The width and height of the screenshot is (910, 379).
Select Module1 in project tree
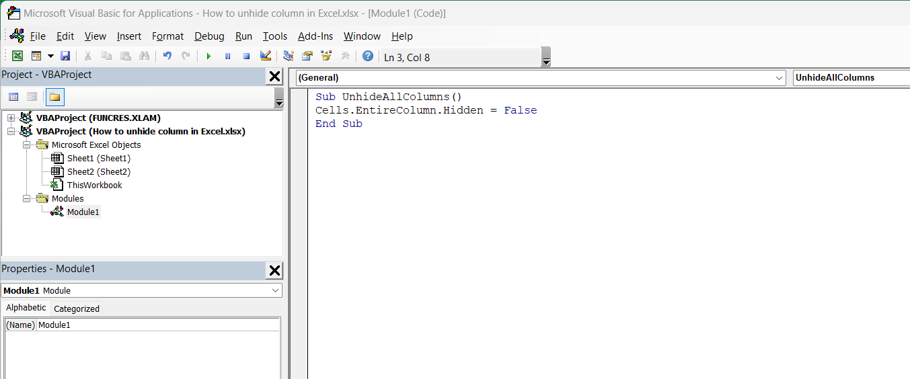click(x=83, y=212)
